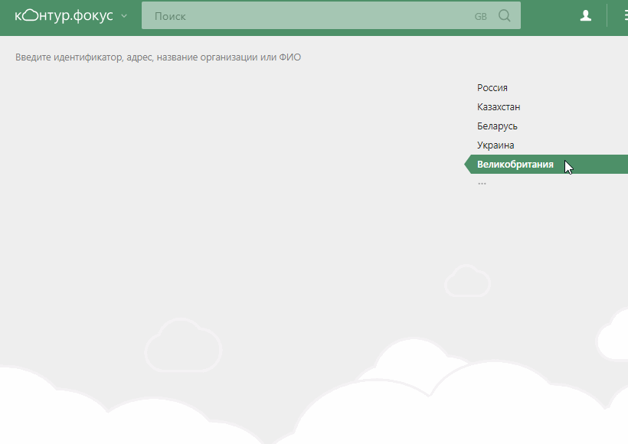Click the small outlined cloud above the white clouds
This screenshot has height=444, width=628.
pos(467,280)
